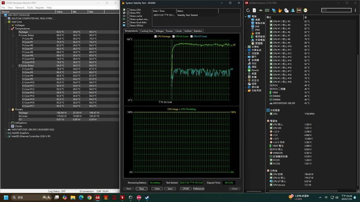
Task: Uncheck Stress FPU checkbox
Action: pyautogui.click(x=128, y=13)
